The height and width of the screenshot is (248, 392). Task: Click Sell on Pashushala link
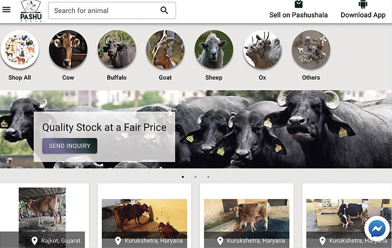coord(298,10)
